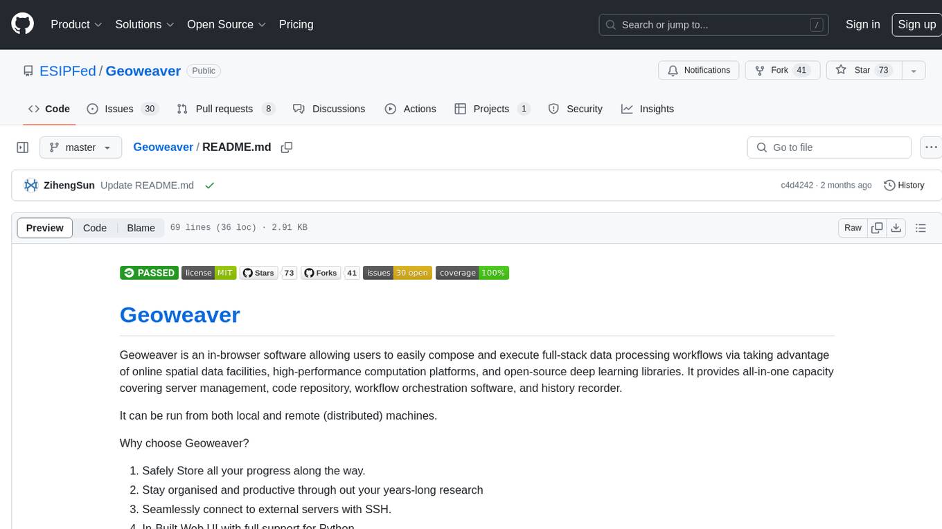
Task: Select the Preview view
Action: click(x=45, y=228)
